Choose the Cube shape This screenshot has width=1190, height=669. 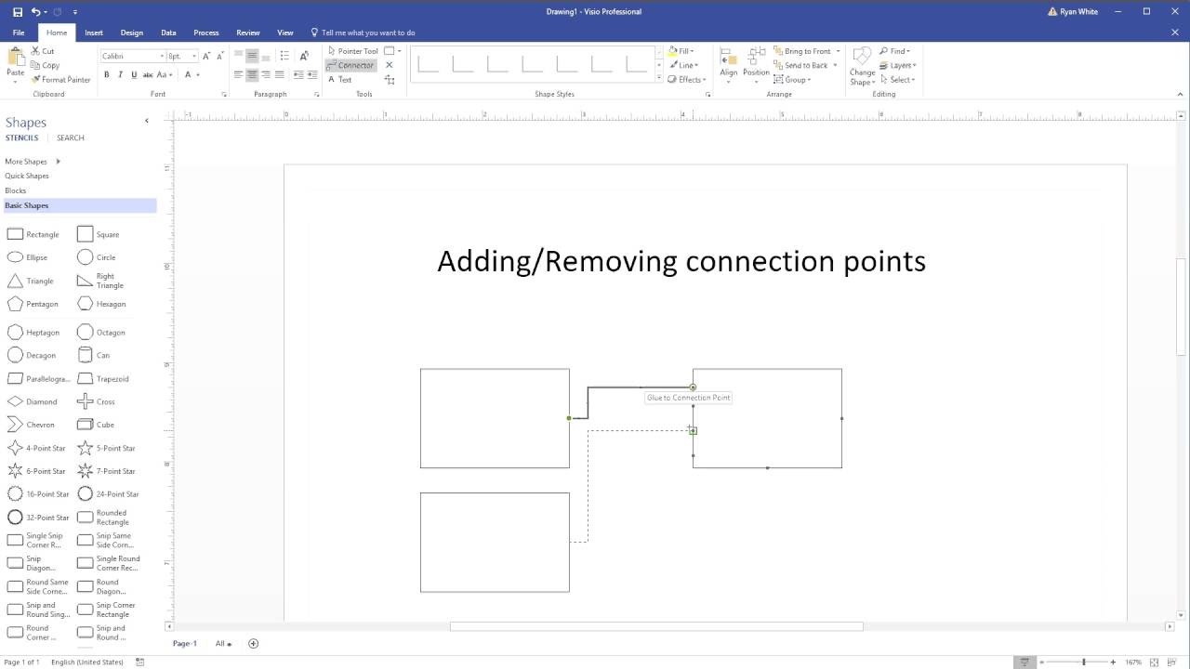96,425
